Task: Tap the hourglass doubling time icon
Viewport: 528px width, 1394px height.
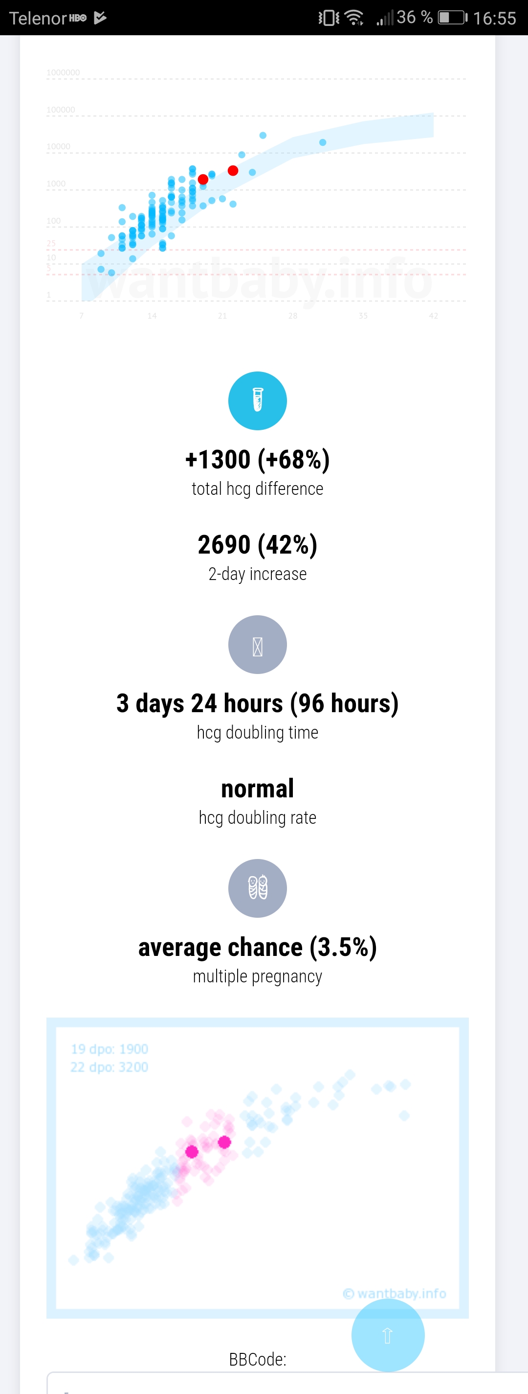Action: (257, 645)
